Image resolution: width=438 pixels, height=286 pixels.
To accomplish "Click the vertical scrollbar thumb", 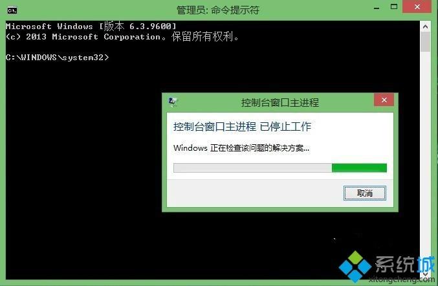I will pyautogui.click(x=426, y=41).
